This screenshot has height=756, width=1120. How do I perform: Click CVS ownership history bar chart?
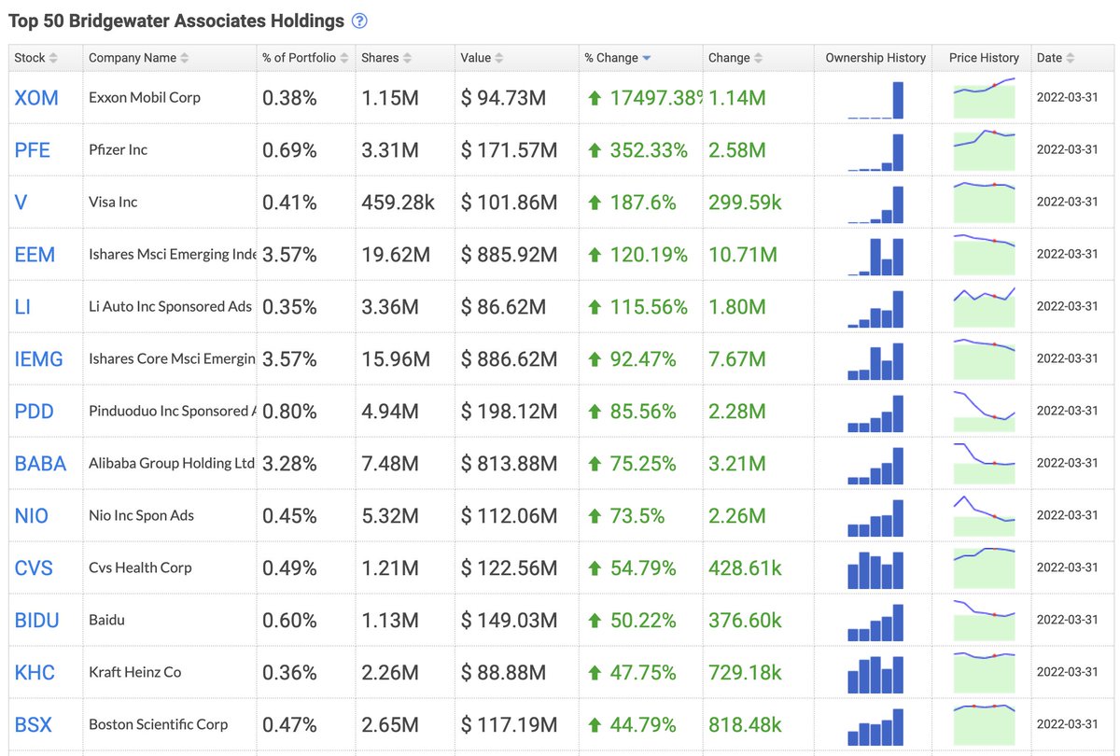875,570
